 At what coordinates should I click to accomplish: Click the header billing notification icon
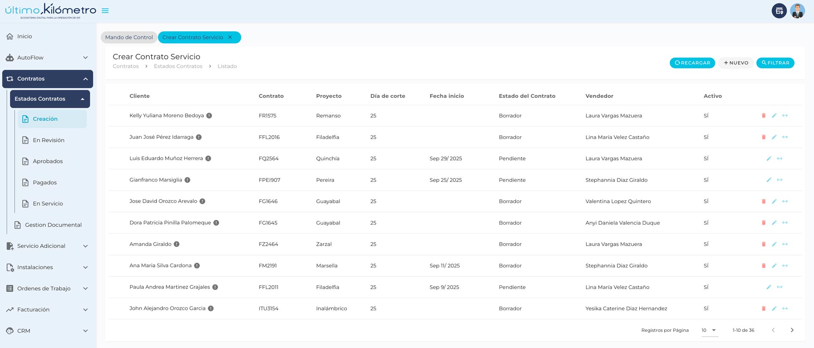coord(779,11)
